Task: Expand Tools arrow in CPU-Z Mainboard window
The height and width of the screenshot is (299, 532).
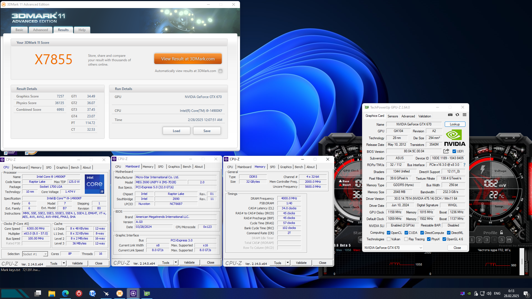Action: 176,262
